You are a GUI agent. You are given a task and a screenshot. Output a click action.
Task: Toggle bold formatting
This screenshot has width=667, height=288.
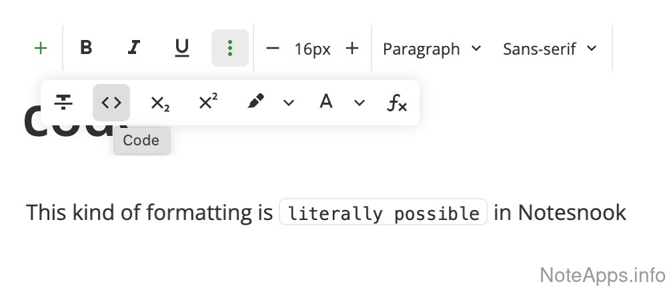[x=86, y=48]
